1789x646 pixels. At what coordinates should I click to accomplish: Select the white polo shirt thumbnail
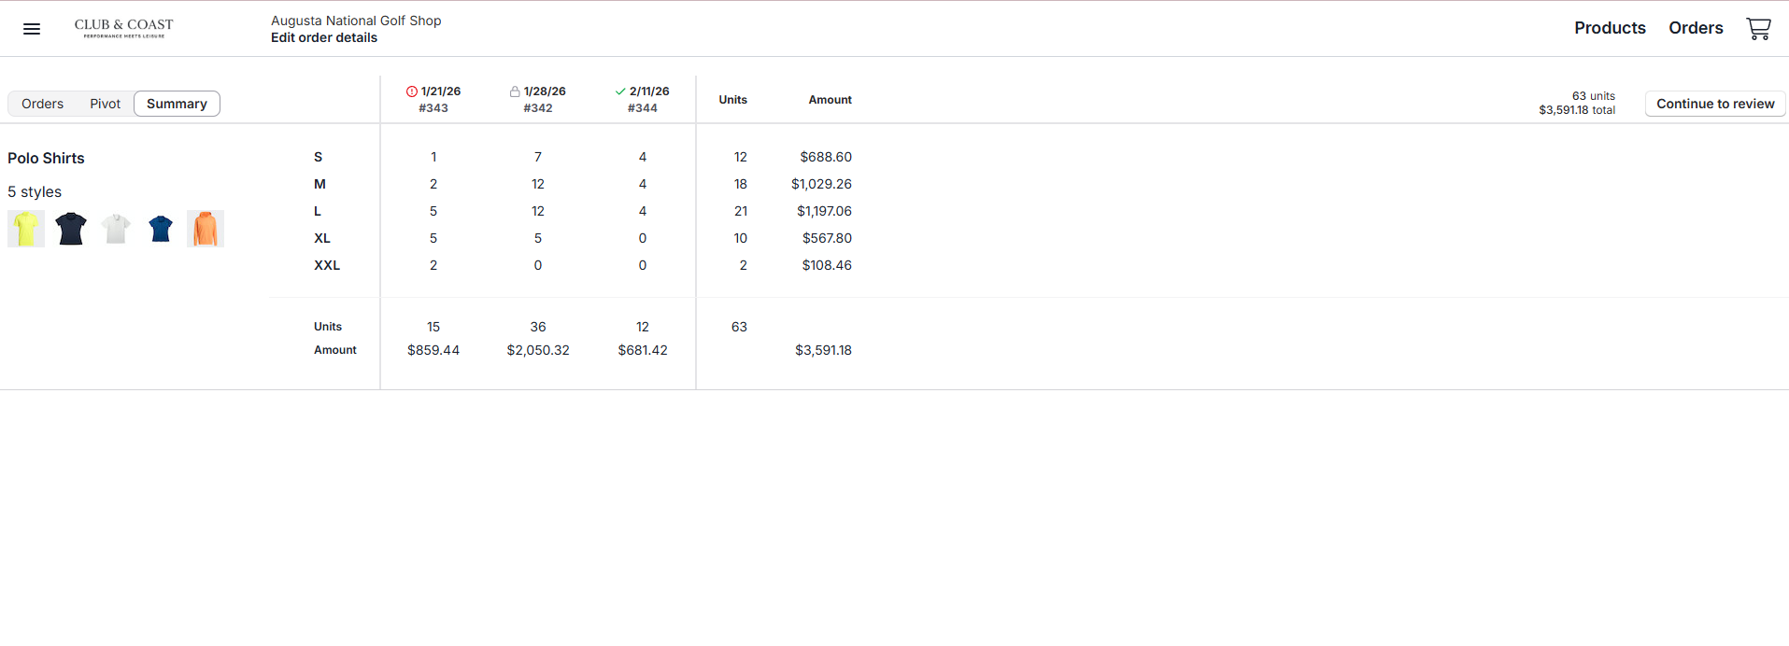tap(116, 229)
